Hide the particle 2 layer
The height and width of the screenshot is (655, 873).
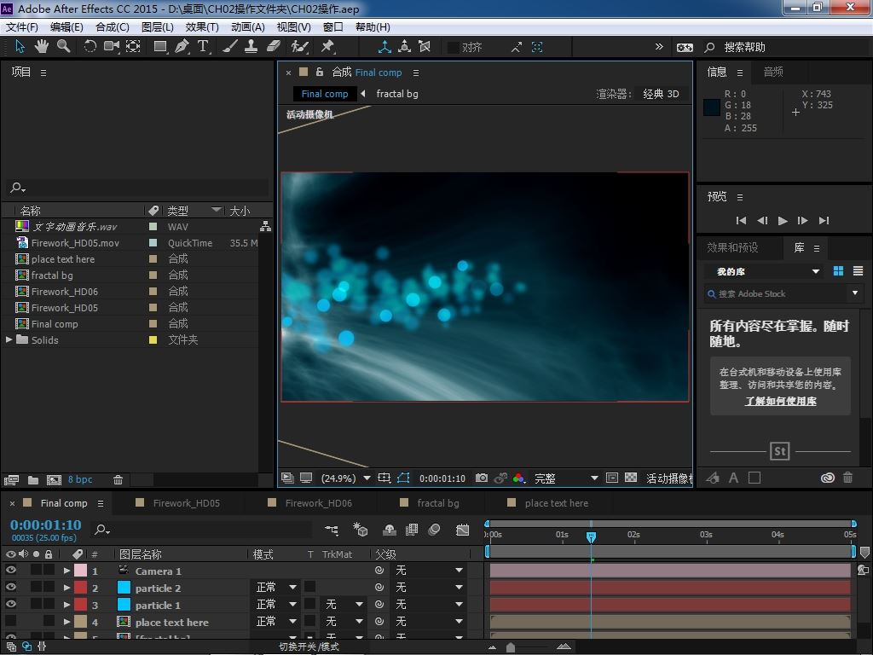[x=11, y=588]
